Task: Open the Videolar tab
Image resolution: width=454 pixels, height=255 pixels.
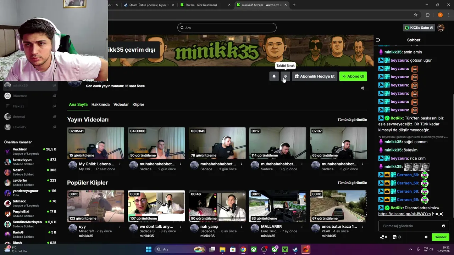Action: click(x=121, y=104)
